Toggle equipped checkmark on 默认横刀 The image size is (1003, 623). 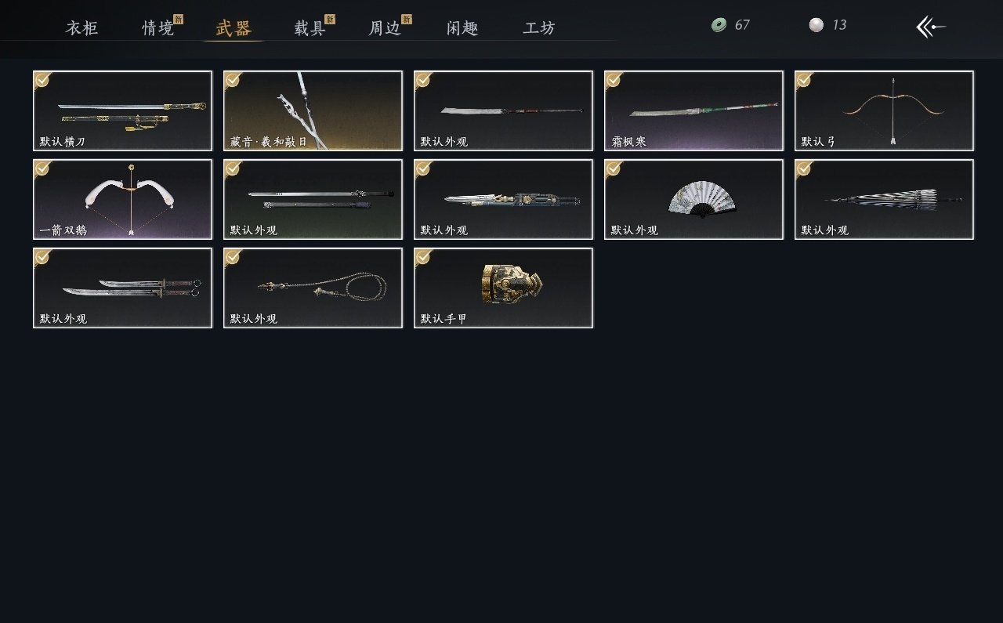point(42,79)
